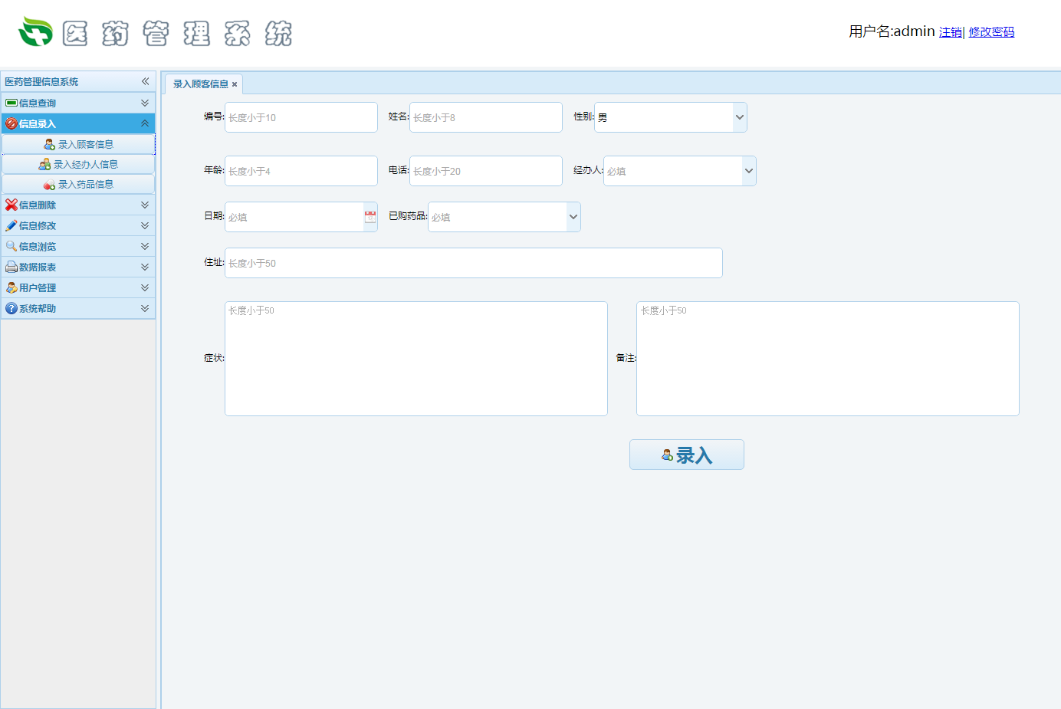Screen dimensions: 1061x709
Task: Click the 用户名:admin text
Action: point(892,31)
